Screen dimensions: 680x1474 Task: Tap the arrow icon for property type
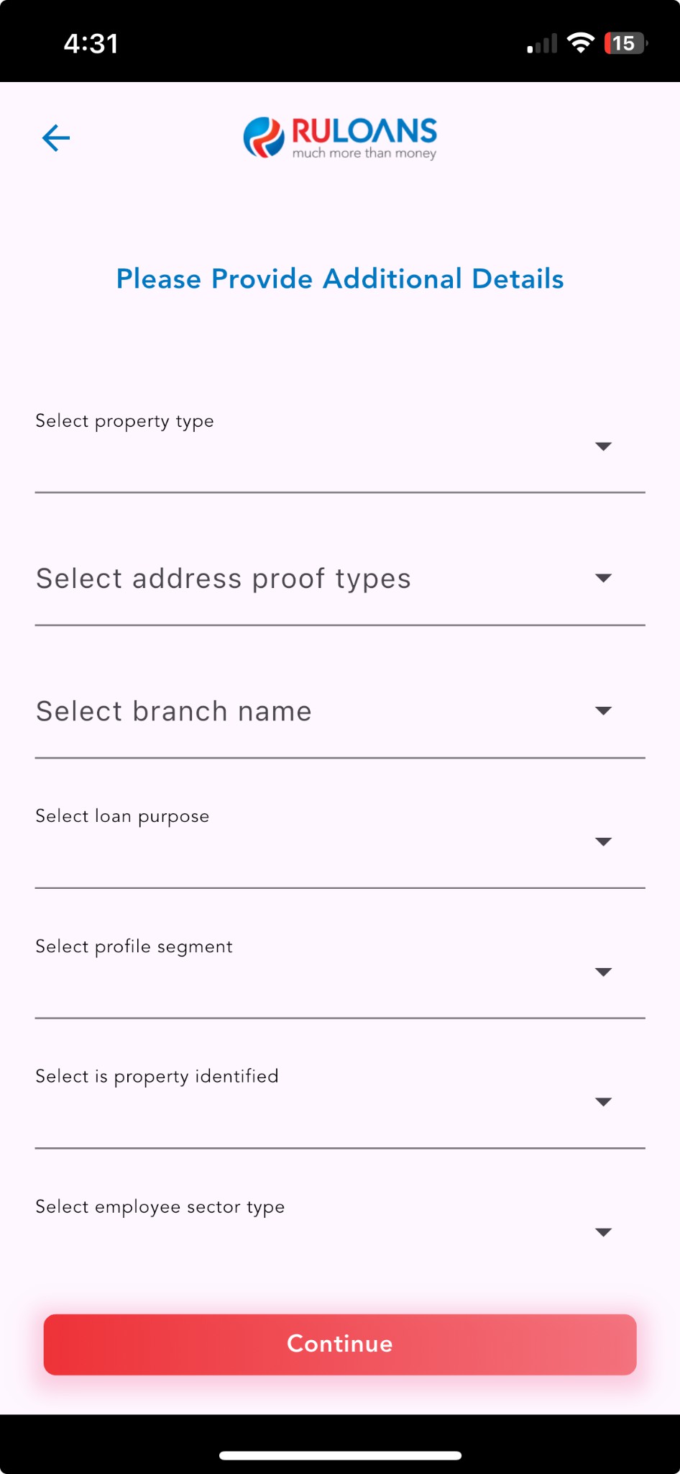(604, 447)
